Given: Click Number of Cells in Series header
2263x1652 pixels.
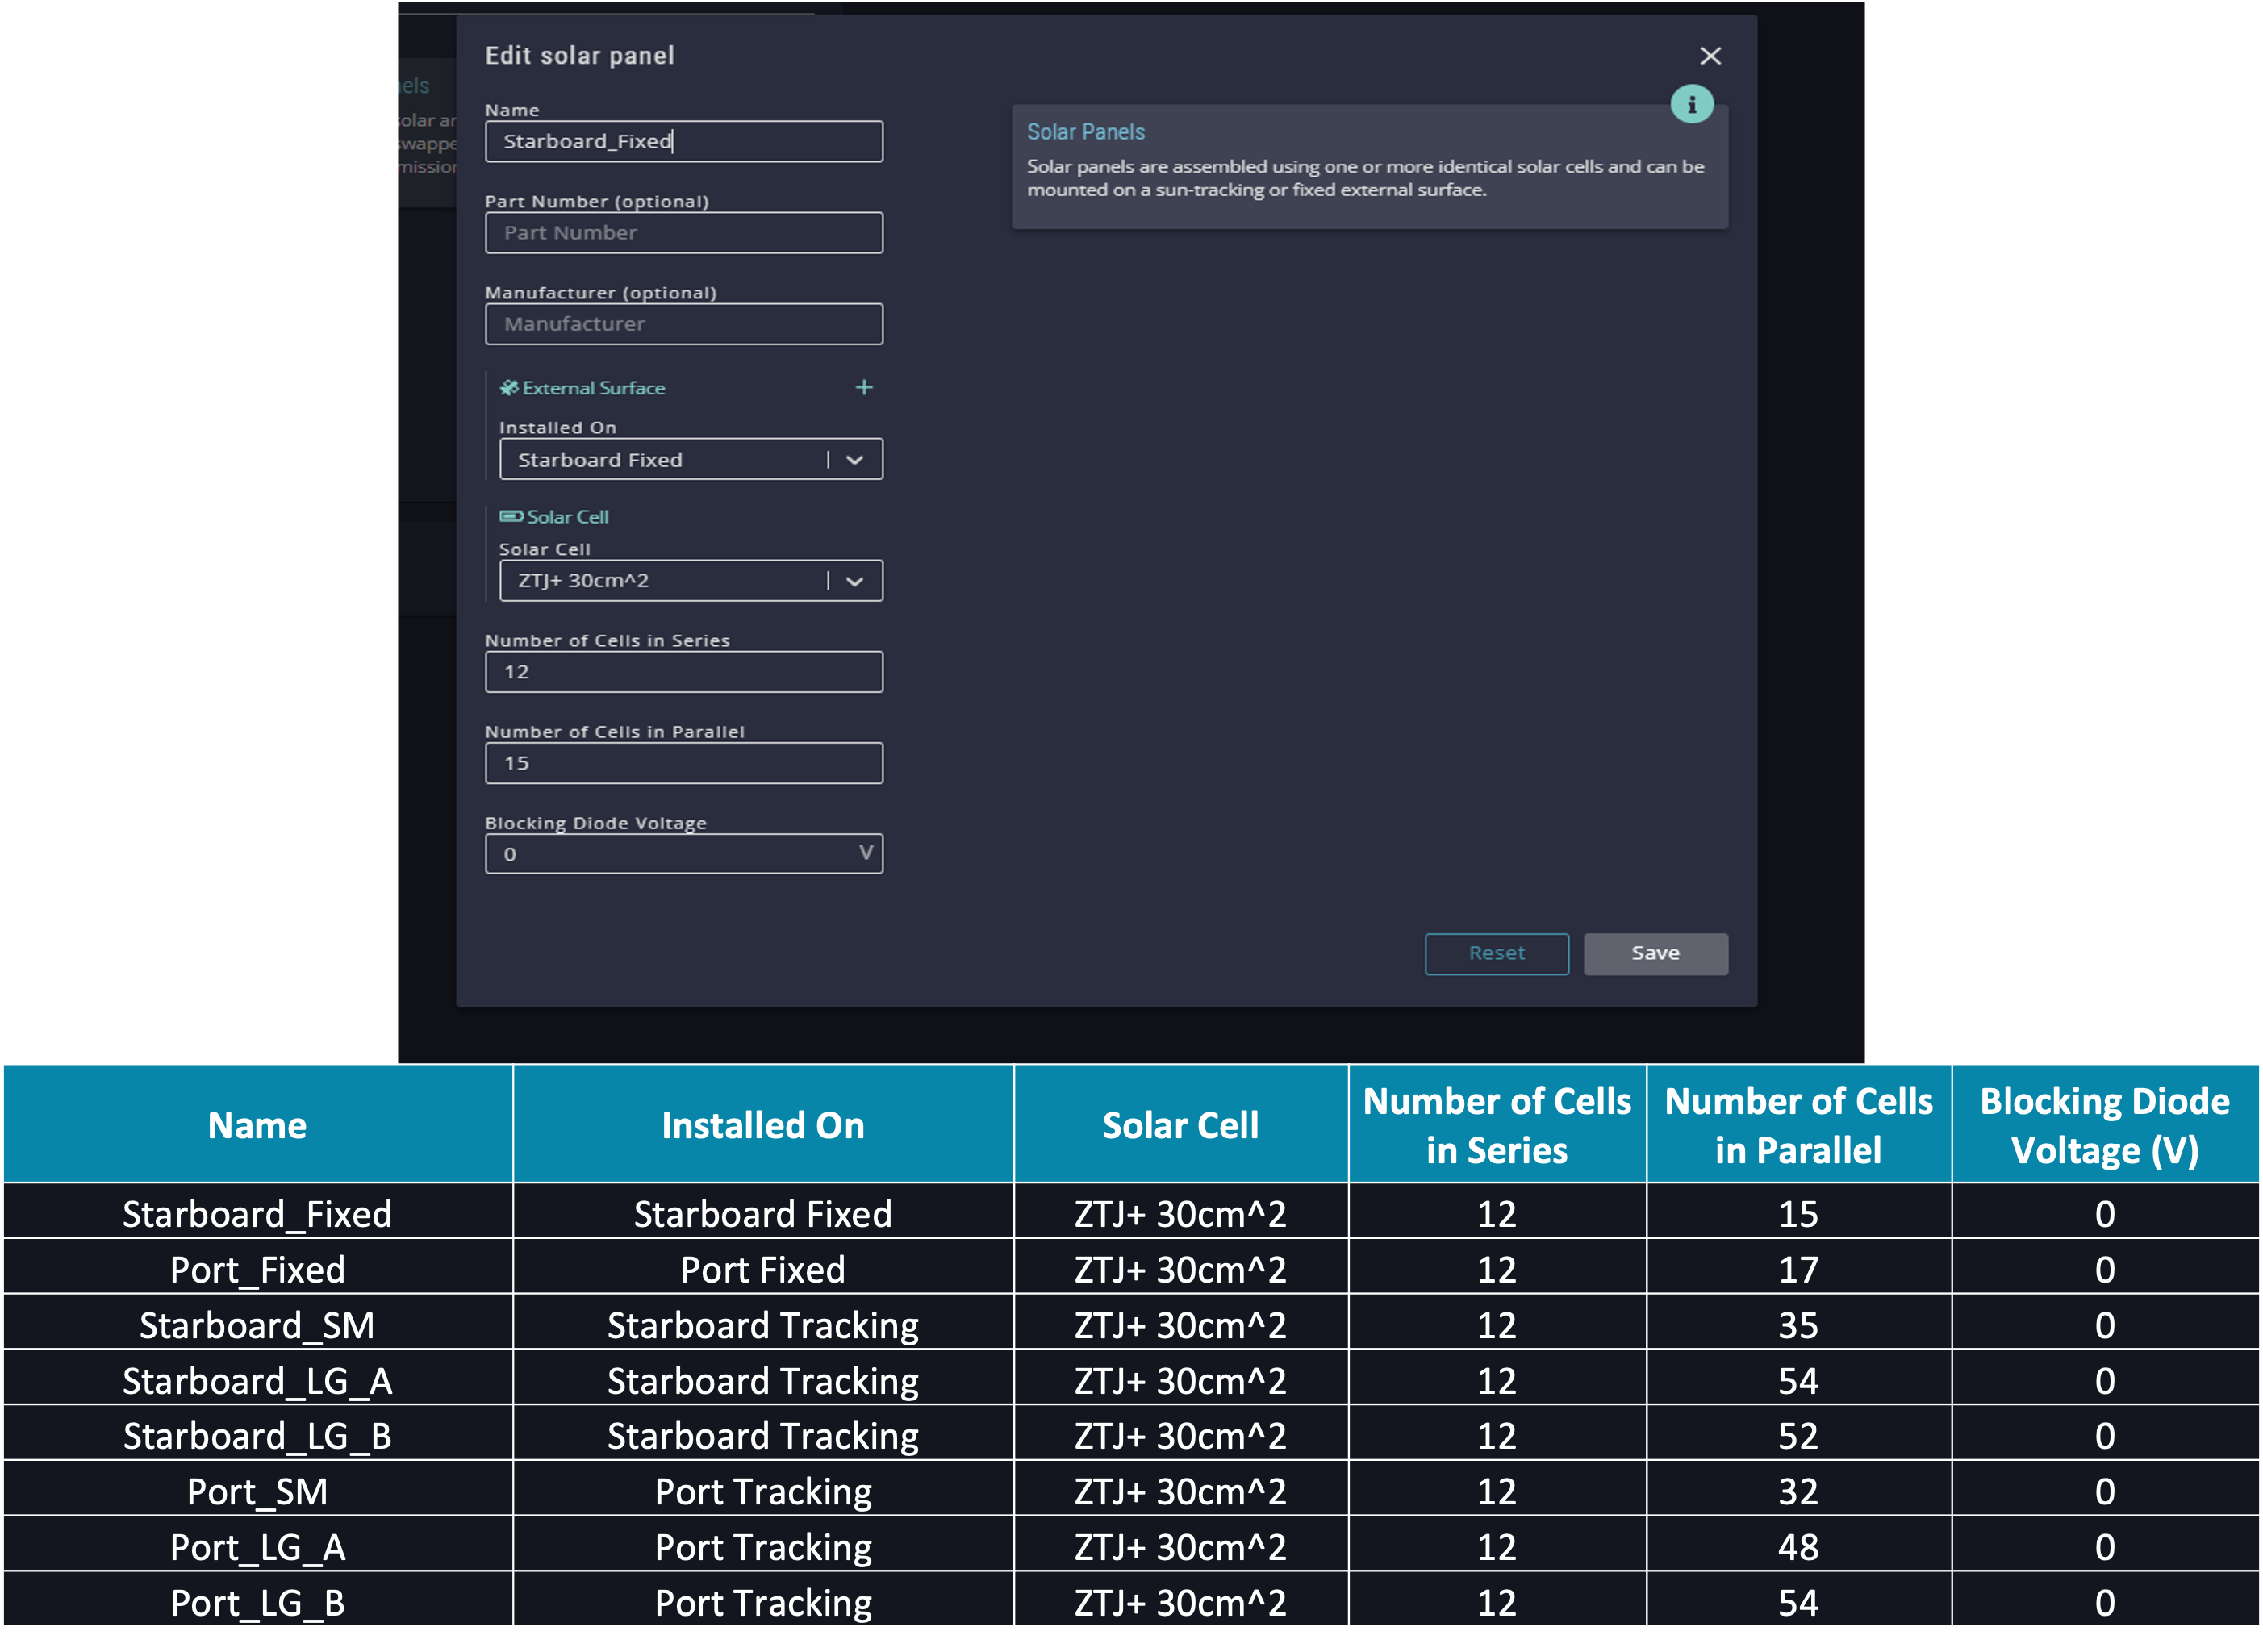Looking at the screenshot, I should (x=1497, y=1125).
